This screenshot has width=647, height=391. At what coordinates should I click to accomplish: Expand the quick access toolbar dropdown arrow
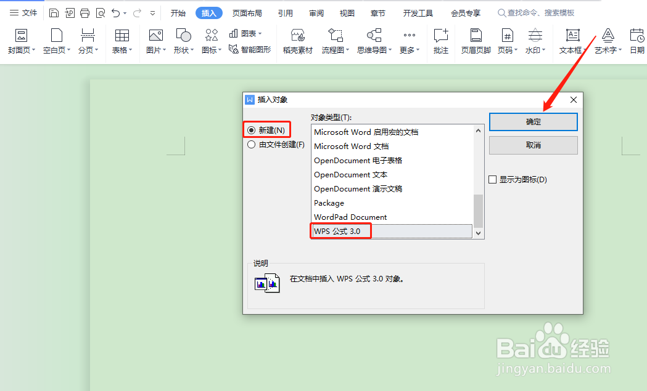(153, 13)
